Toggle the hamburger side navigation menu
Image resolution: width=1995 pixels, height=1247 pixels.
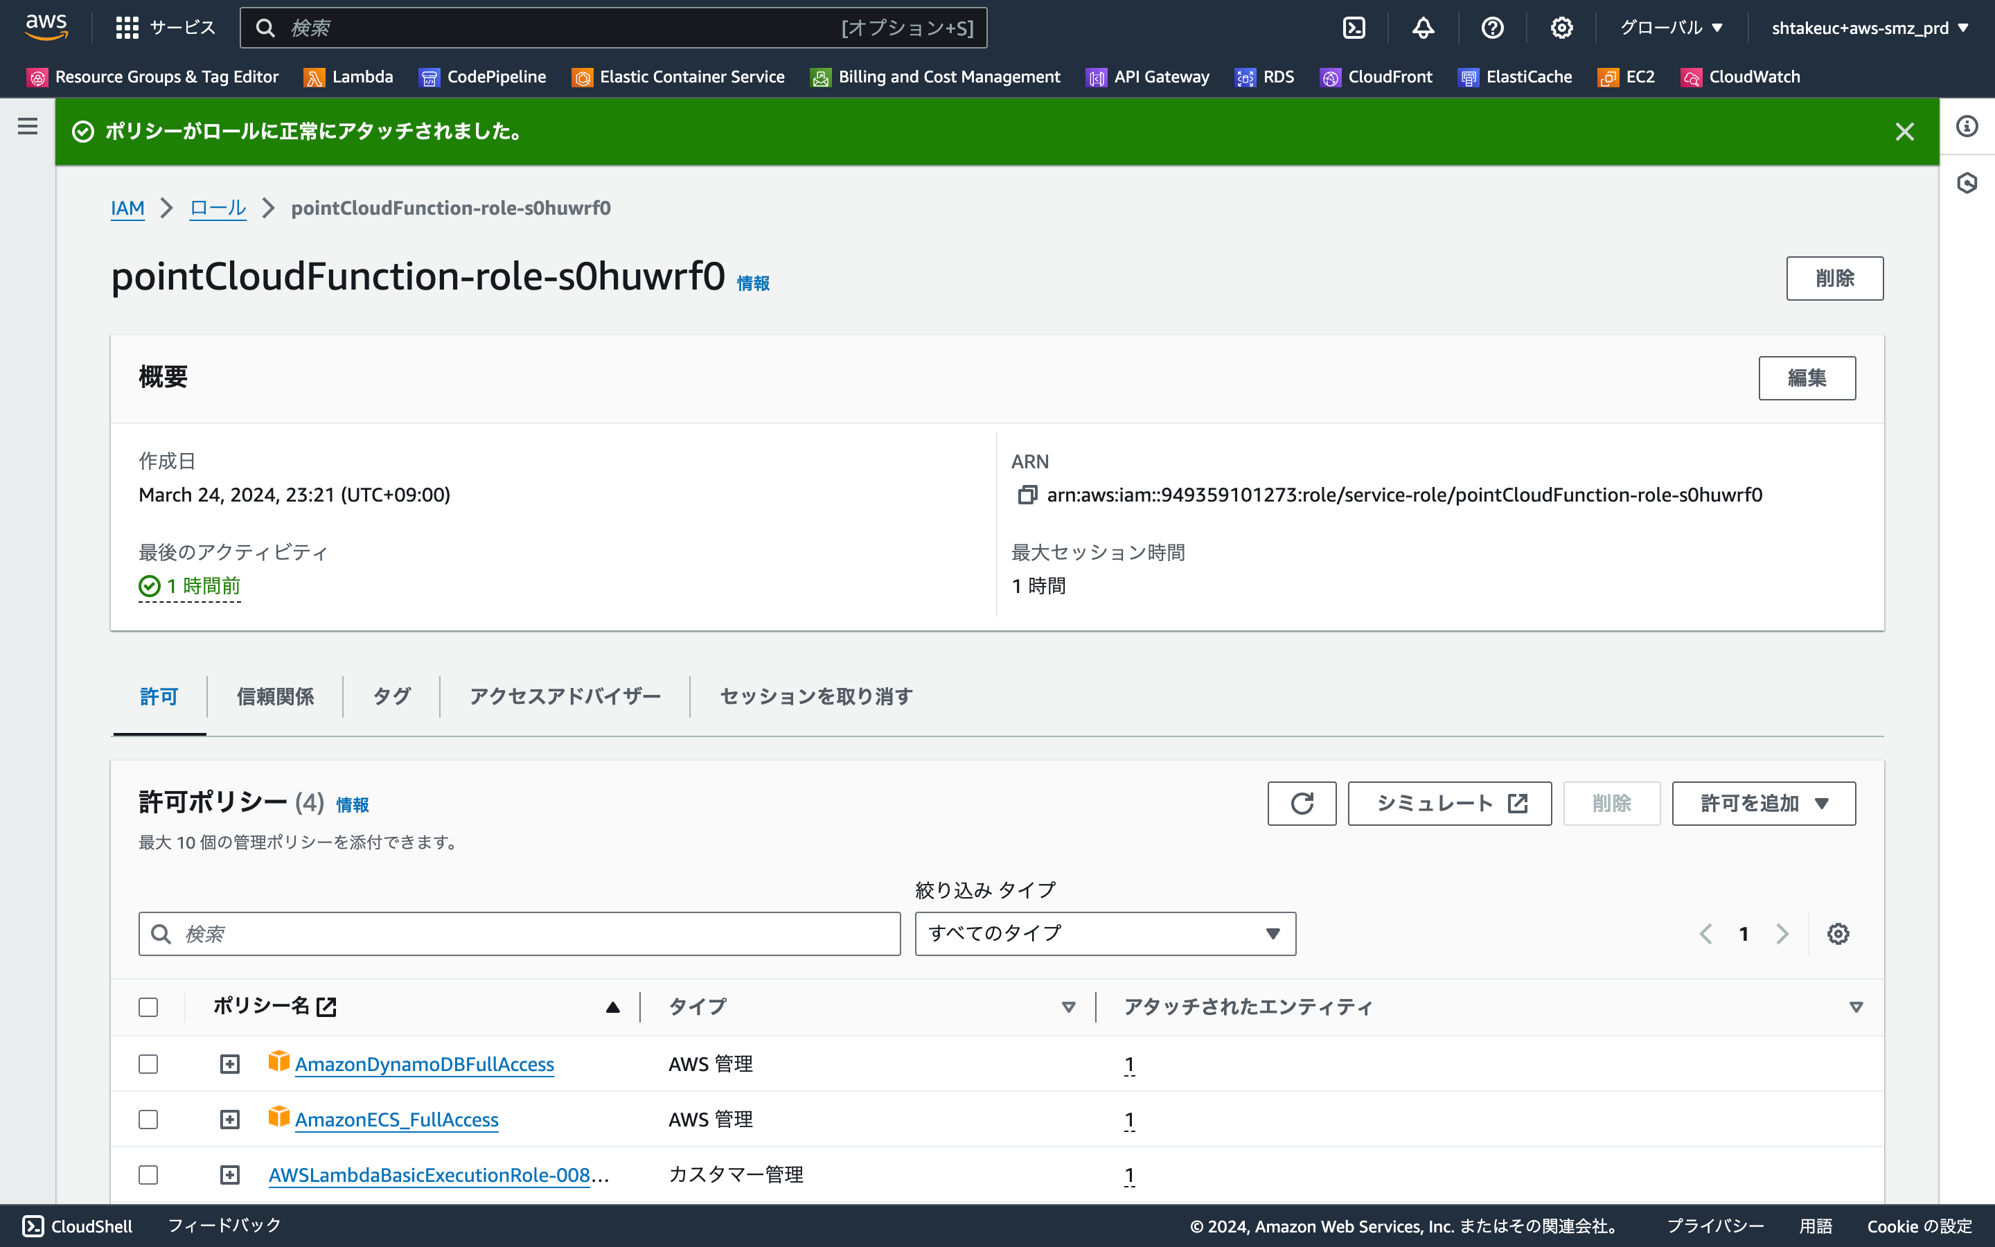[x=28, y=126]
